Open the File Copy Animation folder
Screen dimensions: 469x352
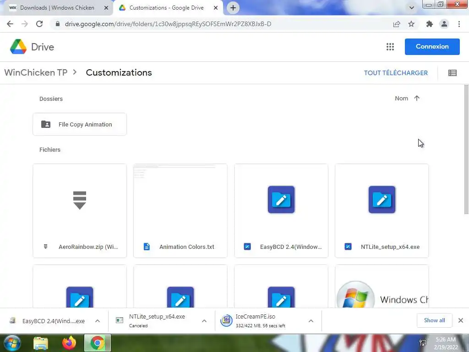click(x=80, y=124)
